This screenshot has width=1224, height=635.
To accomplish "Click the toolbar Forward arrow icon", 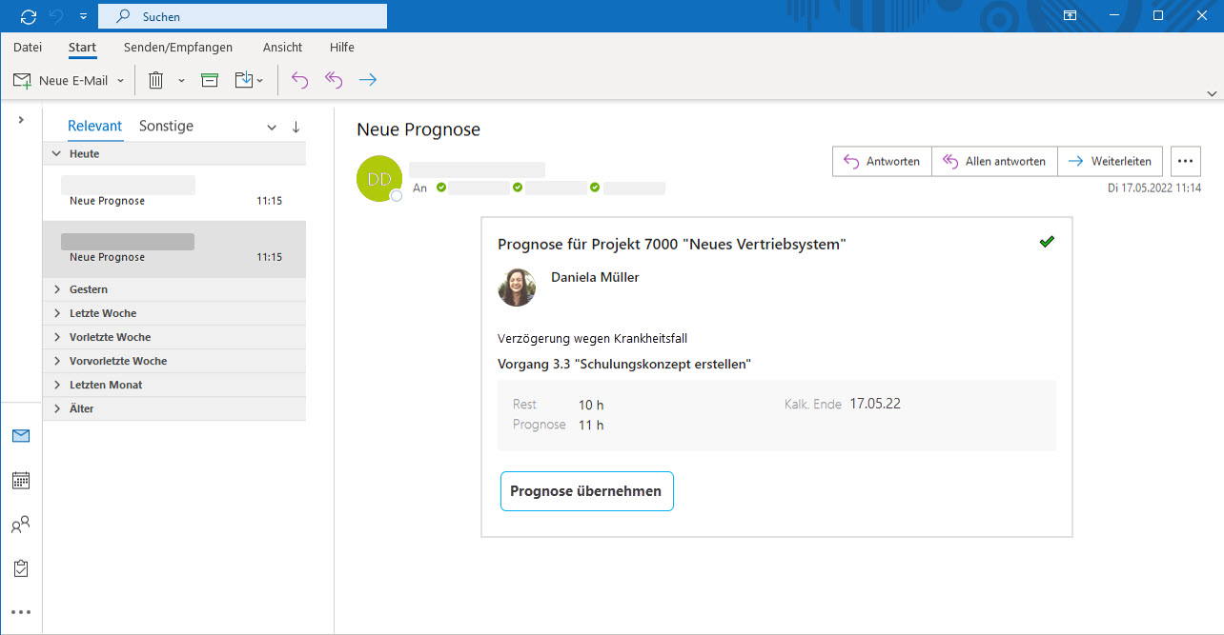I will pyautogui.click(x=368, y=81).
